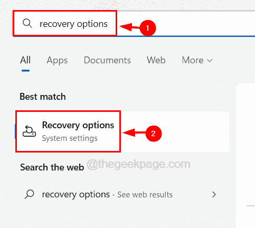This screenshot has width=255, height=228.
Task: Click the Best match heading
Action: tap(43, 97)
